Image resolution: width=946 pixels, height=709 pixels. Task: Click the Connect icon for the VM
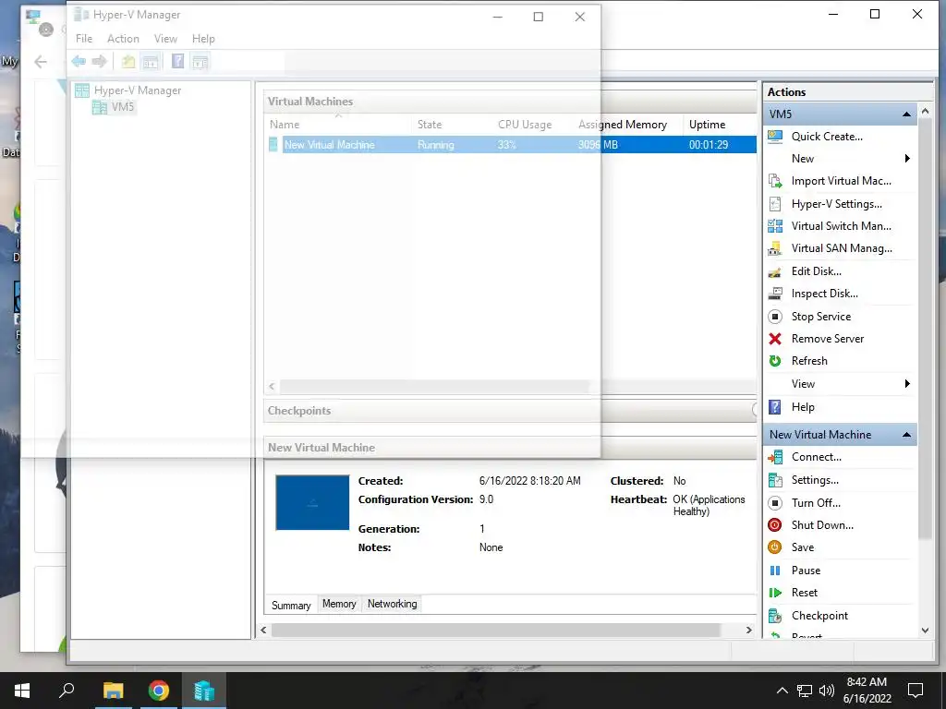[775, 457]
